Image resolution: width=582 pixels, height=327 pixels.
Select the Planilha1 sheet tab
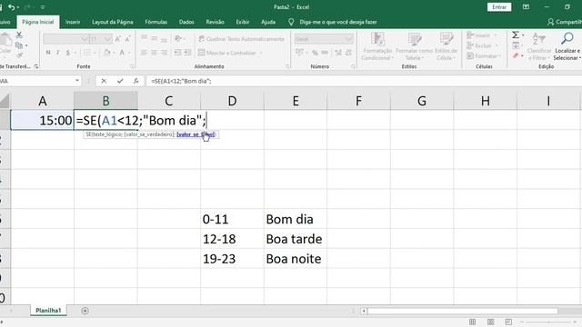coord(48,311)
